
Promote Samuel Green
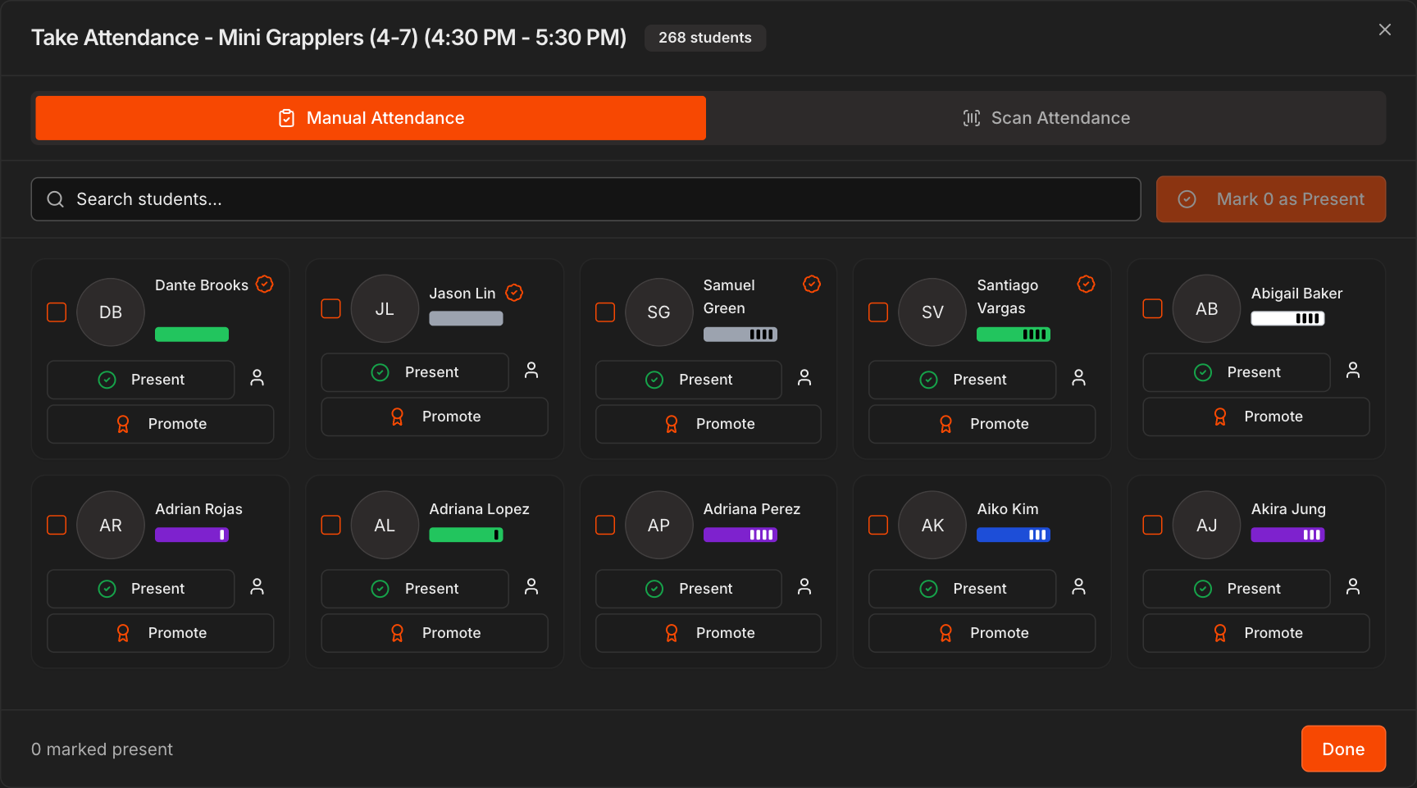(x=708, y=424)
